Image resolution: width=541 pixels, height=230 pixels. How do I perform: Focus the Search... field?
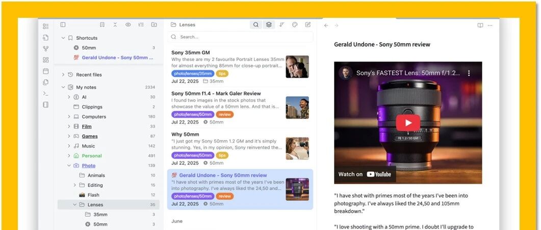241,37
